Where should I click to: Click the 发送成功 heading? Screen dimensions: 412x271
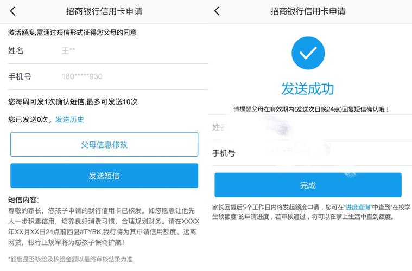pyautogui.click(x=308, y=89)
